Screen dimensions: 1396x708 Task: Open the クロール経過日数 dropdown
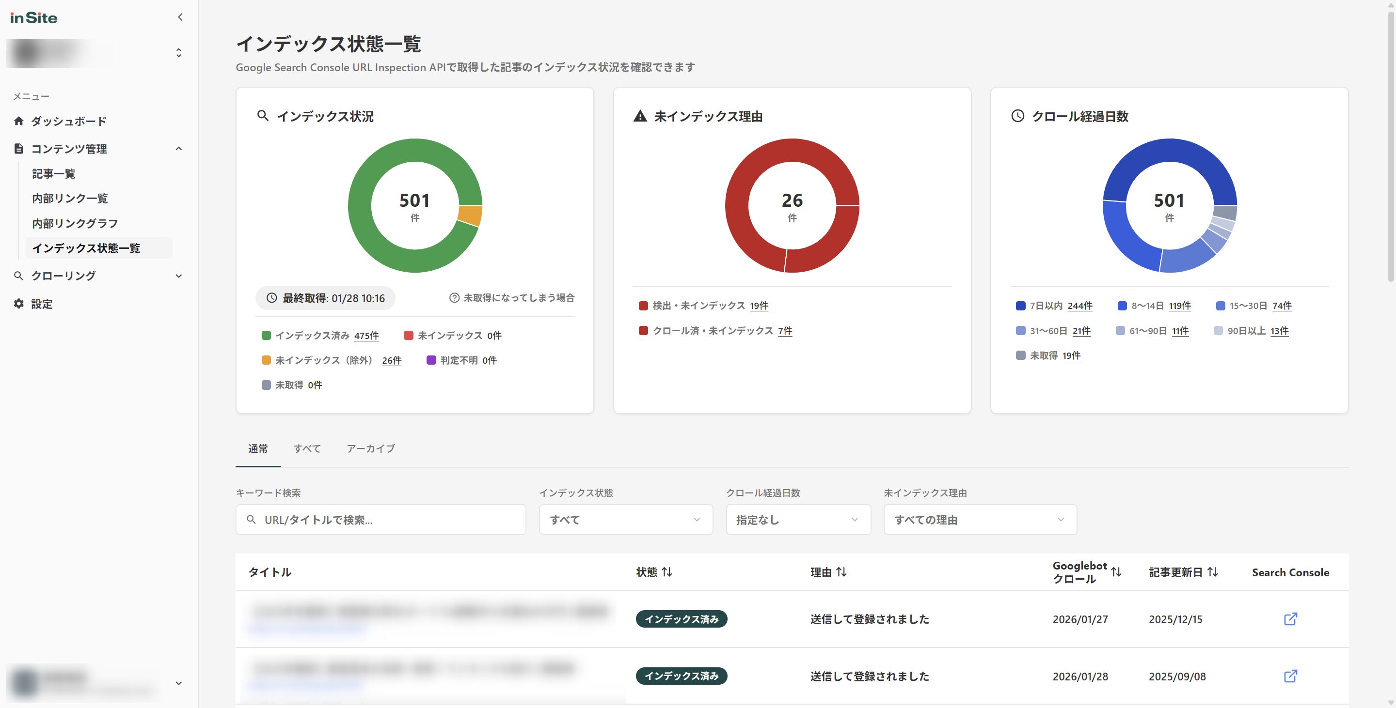click(x=798, y=520)
